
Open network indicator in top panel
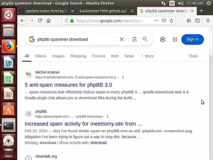click(163, 3)
